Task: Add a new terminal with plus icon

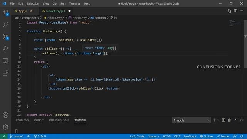Action: coord(215,120)
